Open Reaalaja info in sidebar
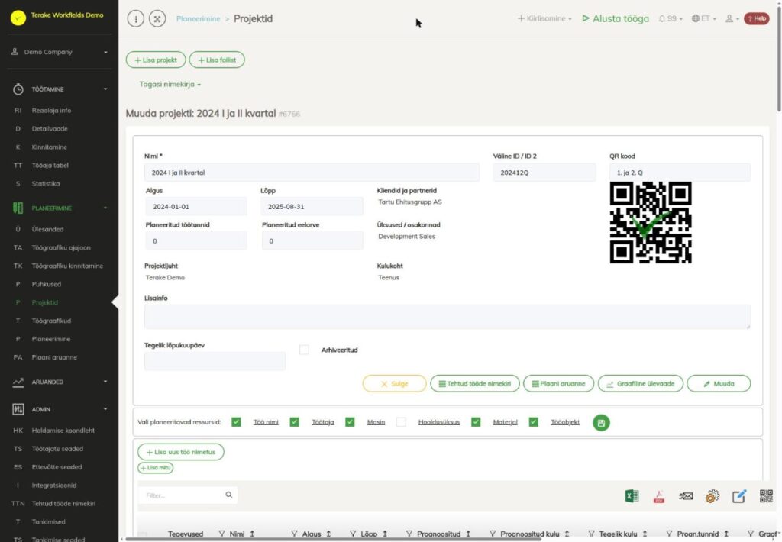 (x=51, y=111)
